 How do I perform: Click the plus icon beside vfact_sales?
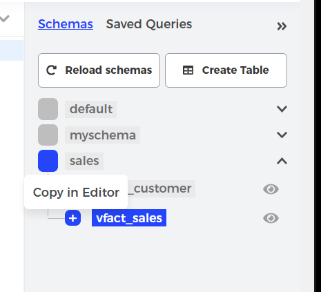coord(72,218)
